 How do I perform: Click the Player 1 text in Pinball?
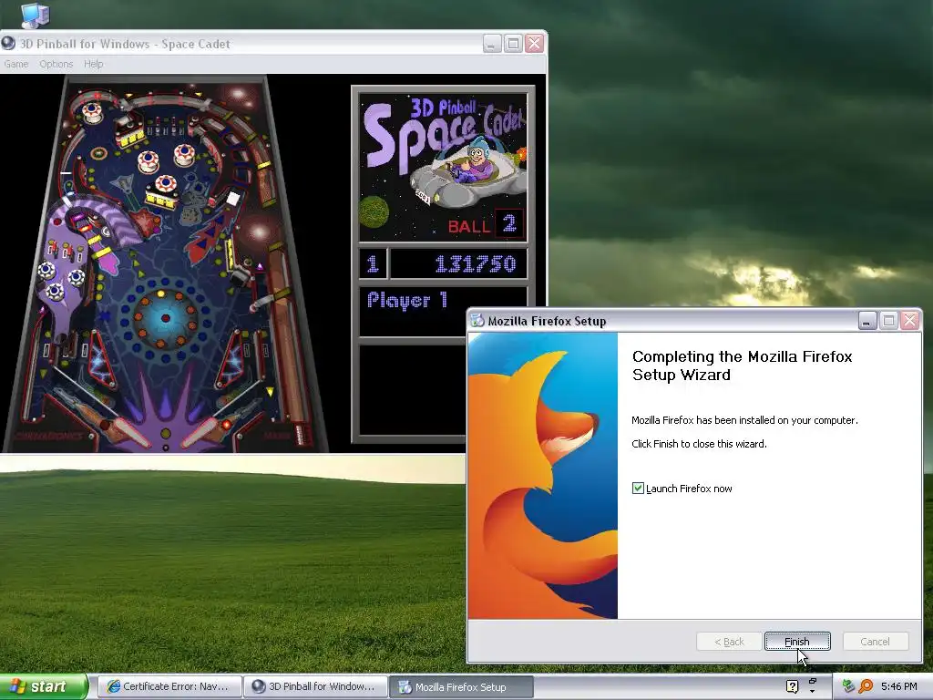(x=407, y=300)
